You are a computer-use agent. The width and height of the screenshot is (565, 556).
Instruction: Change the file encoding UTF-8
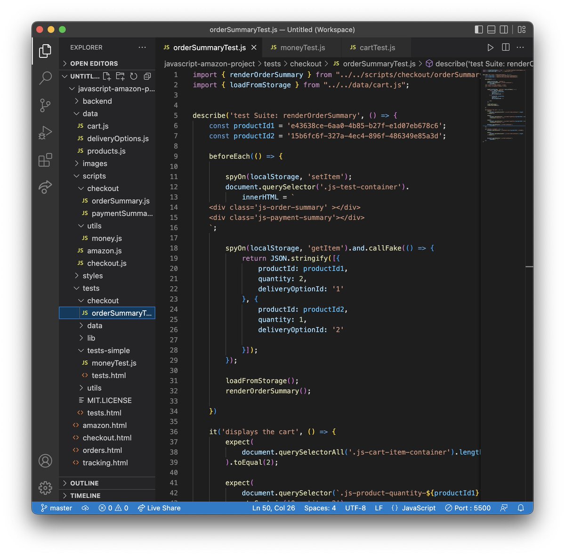tap(355, 508)
